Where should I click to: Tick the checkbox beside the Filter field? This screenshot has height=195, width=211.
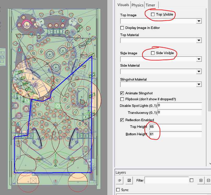point(191,180)
